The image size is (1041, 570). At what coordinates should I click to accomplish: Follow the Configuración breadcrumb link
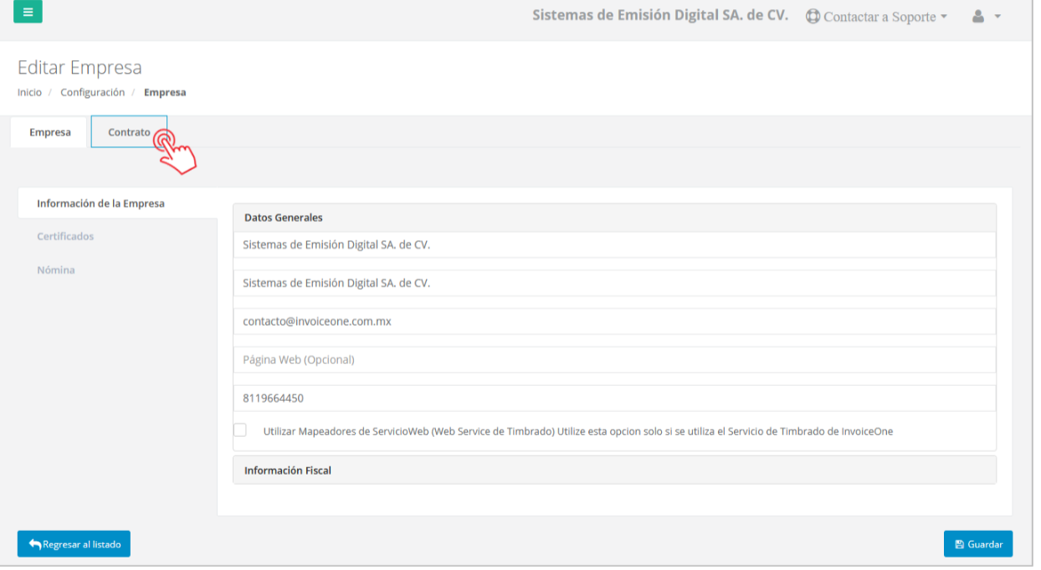pyautogui.click(x=92, y=92)
